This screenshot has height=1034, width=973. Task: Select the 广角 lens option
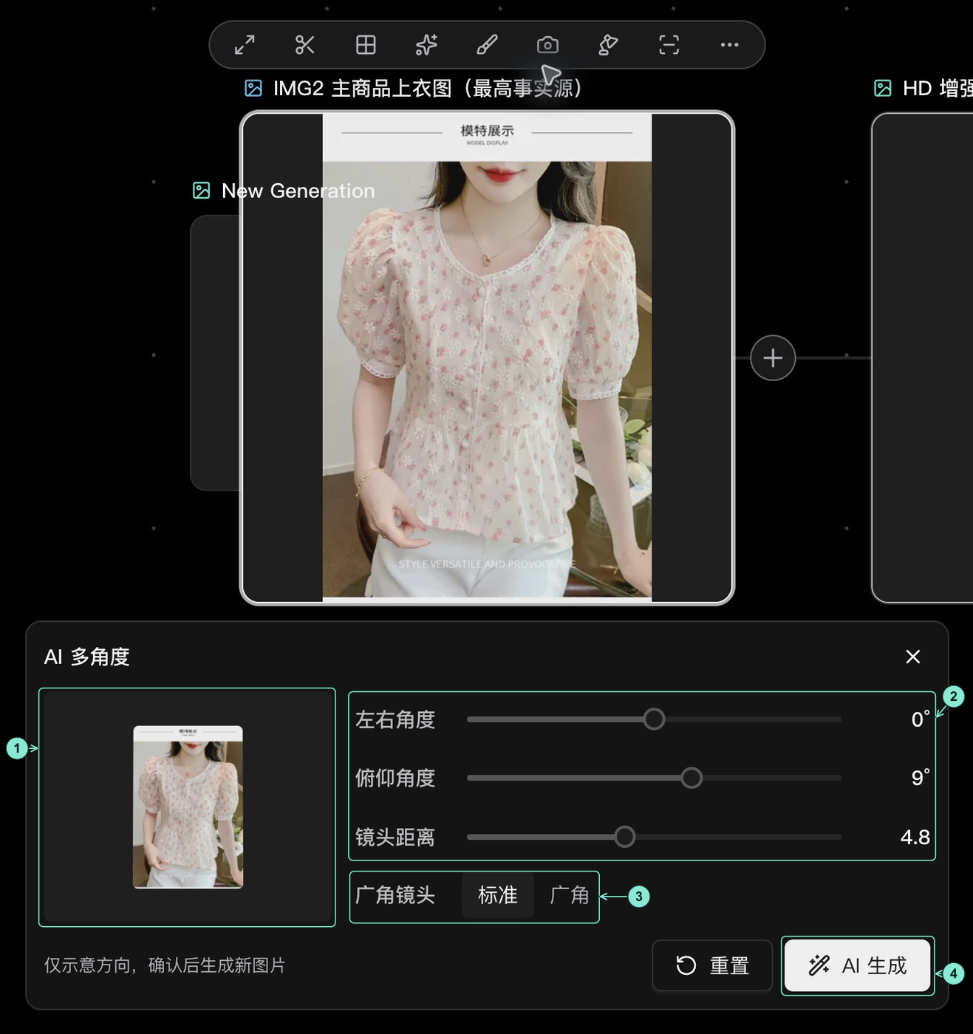tap(569, 895)
